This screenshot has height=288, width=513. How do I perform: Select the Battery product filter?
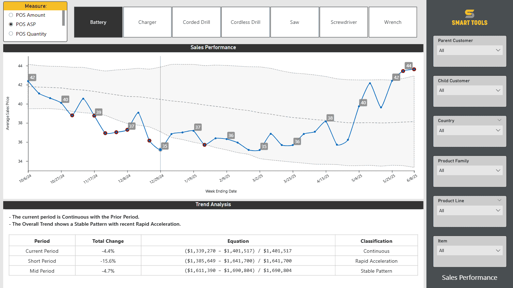[x=98, y=22]
